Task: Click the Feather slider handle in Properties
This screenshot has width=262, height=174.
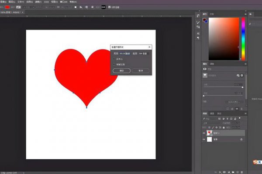Action: (x=203, y=96)
